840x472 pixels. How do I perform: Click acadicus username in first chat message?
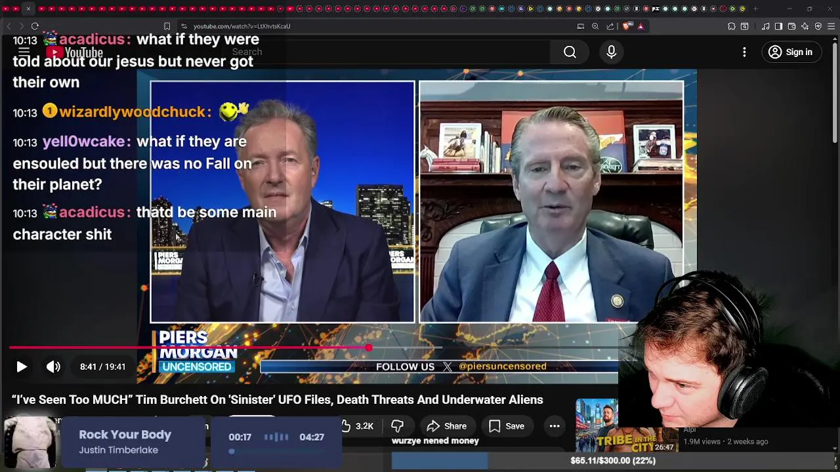92,39
